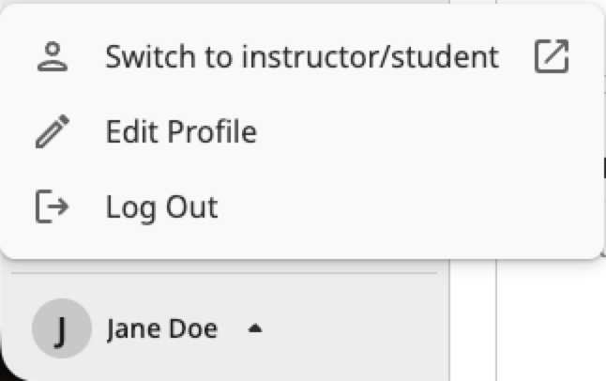This screenshot has height=381, width=606.
Task: Click the divider line above Jane Doe
Action: (224, 273)
